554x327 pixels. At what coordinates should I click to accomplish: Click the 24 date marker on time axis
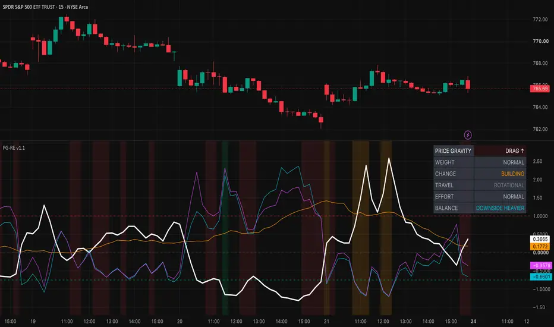tap(473, 321)
